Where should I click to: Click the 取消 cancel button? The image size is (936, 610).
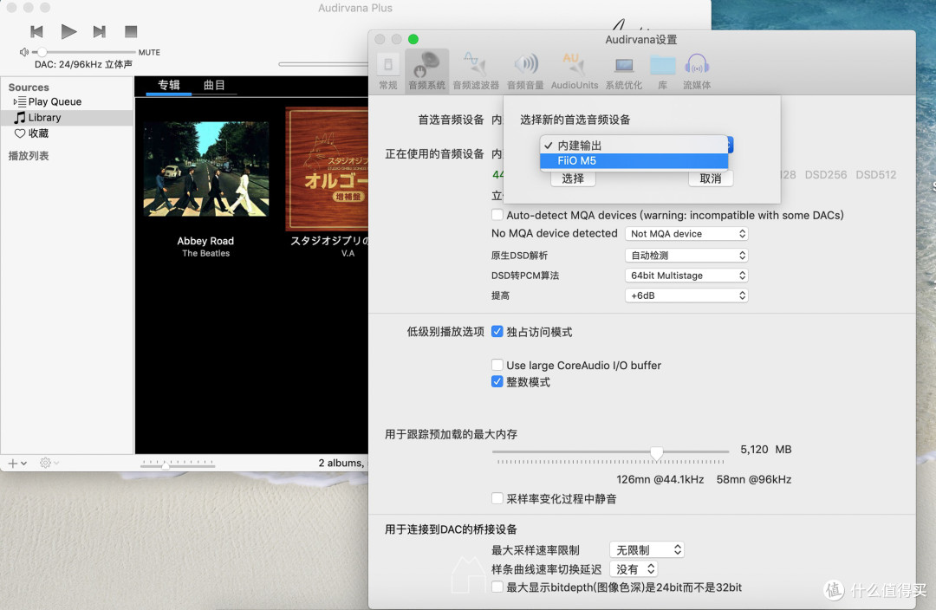[711, 178]
